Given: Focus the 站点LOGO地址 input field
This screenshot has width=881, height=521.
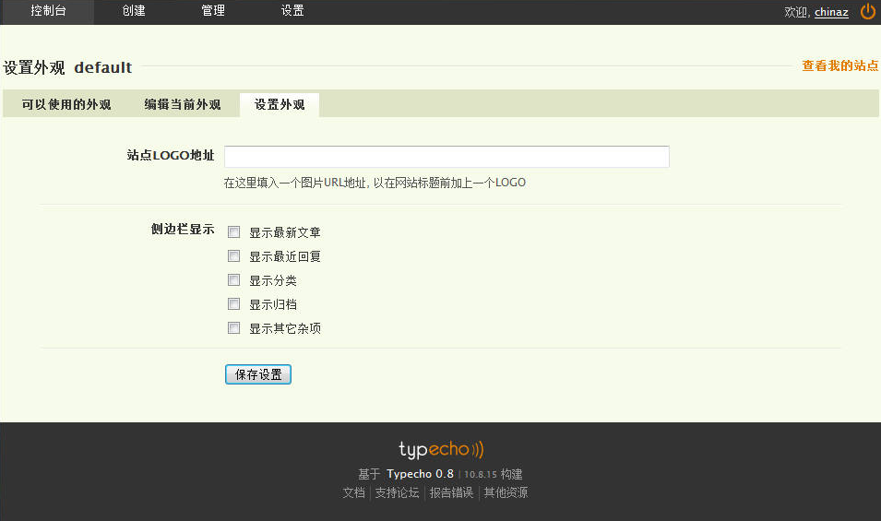Looking at the screenshot, I should pyautogui.click(x=446, y=157).
